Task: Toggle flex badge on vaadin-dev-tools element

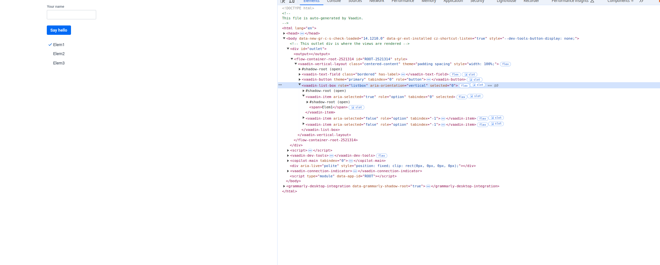Action: [381, 156]
